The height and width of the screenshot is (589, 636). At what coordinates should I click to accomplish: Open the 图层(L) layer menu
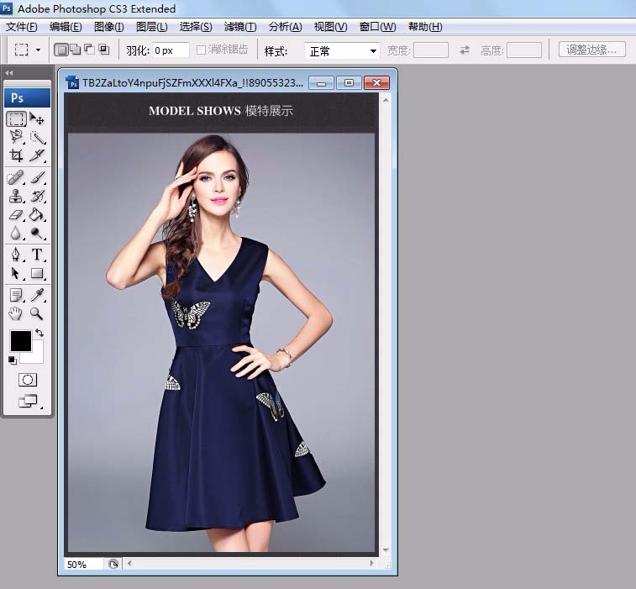click(152, 27)
